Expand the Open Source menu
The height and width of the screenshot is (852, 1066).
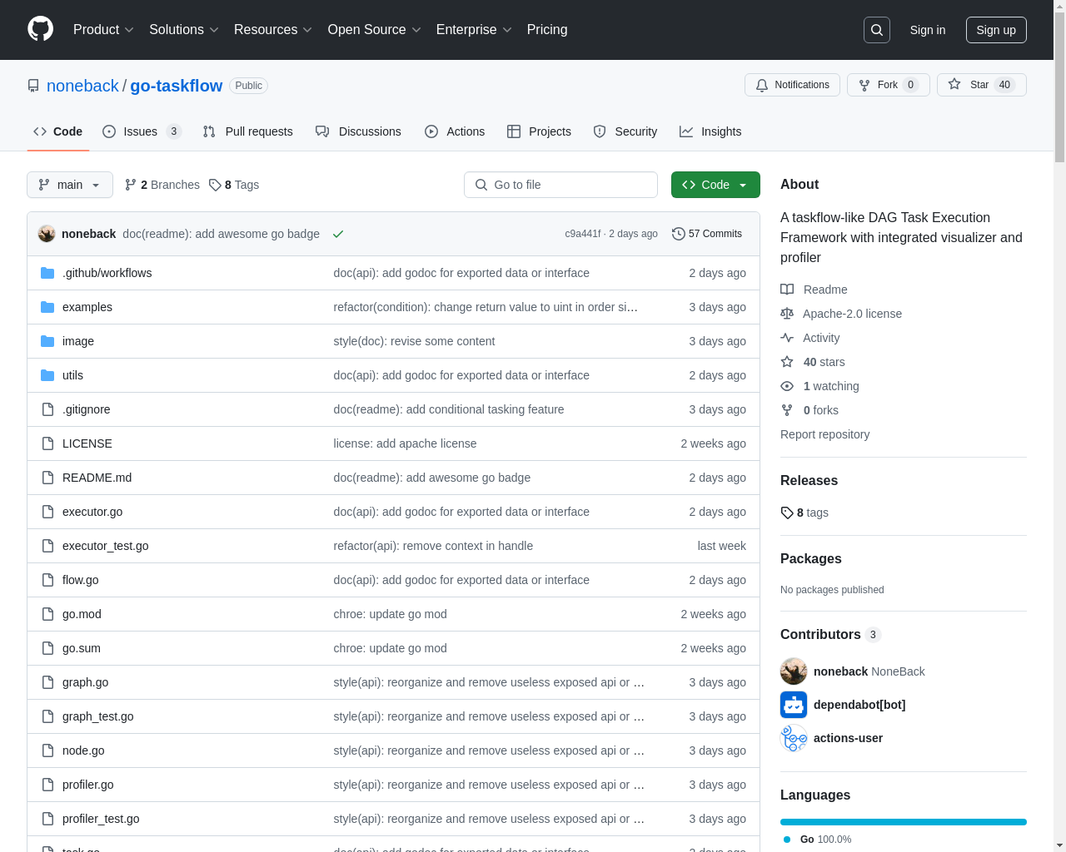pyautogui.click(x=375, y=30)
